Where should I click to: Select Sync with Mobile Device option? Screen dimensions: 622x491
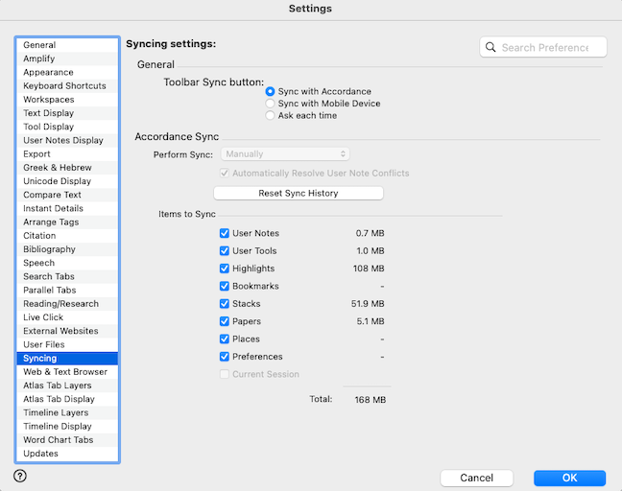[271, 104]
